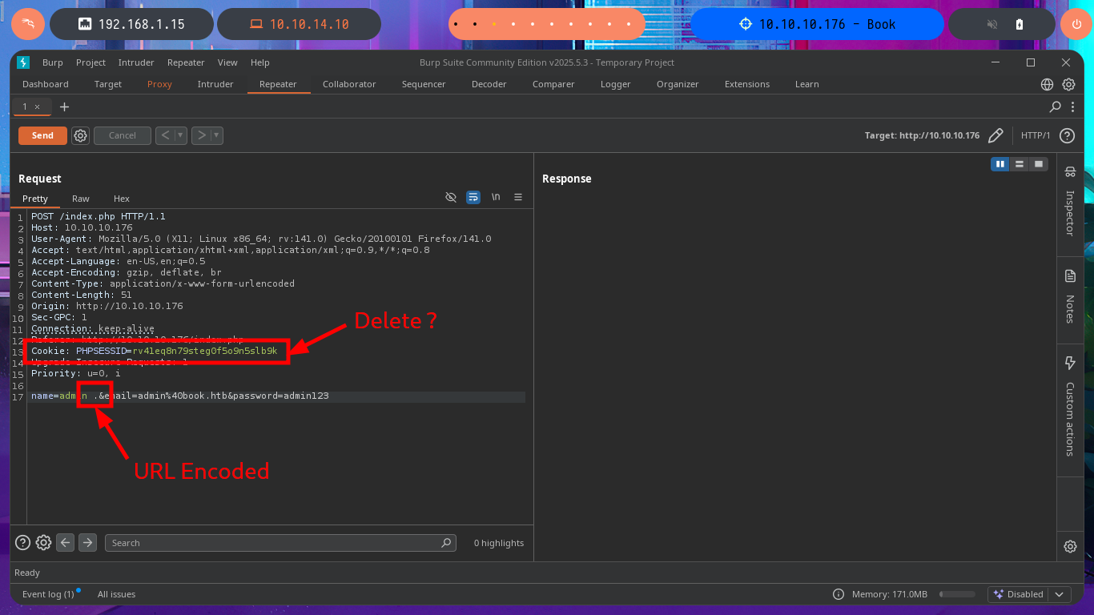This screenshot has width=1094, height=615.
Task: Open forward history dropdown arrow
Action: pyautogui.click(x=217, y=135)
